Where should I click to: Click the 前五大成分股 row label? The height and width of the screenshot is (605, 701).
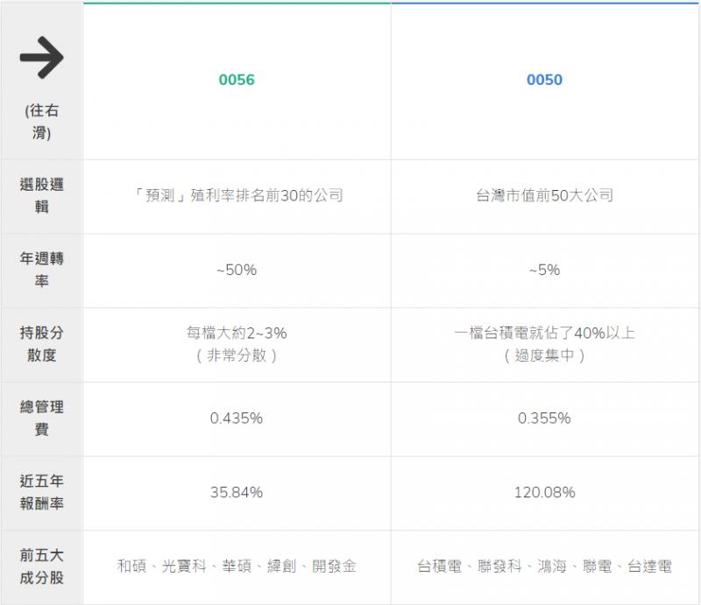point(41,566)
